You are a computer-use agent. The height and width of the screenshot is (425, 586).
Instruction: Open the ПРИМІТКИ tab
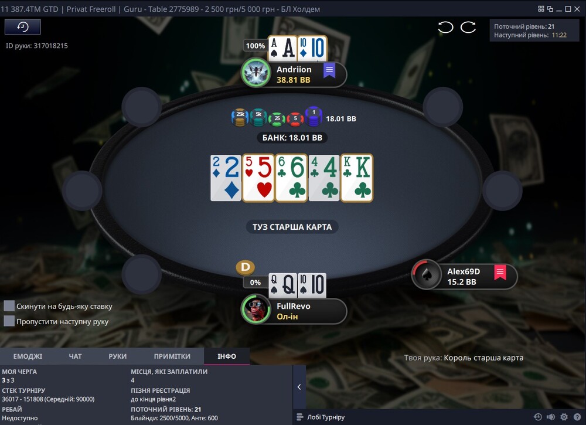click(172, 356)
